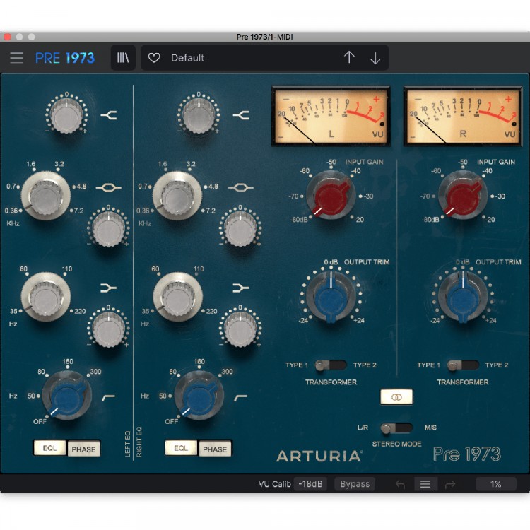Click the Left EQ mid frequency KHz knob
This screenshot has width=530, height=530.
point(46,196)
